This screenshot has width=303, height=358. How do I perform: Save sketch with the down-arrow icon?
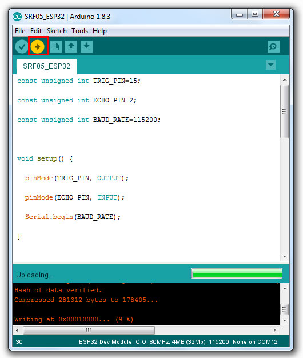(86, 46)
